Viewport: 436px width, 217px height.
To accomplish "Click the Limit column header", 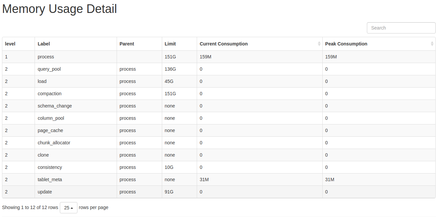I will coord(170,44).
